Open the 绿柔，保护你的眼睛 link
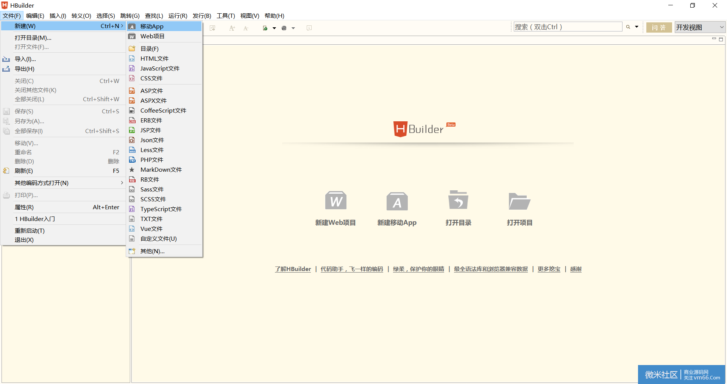 click(x=418, y=269)
